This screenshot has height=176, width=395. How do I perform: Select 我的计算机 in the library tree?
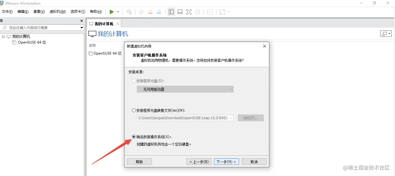(x=21, y=37)
